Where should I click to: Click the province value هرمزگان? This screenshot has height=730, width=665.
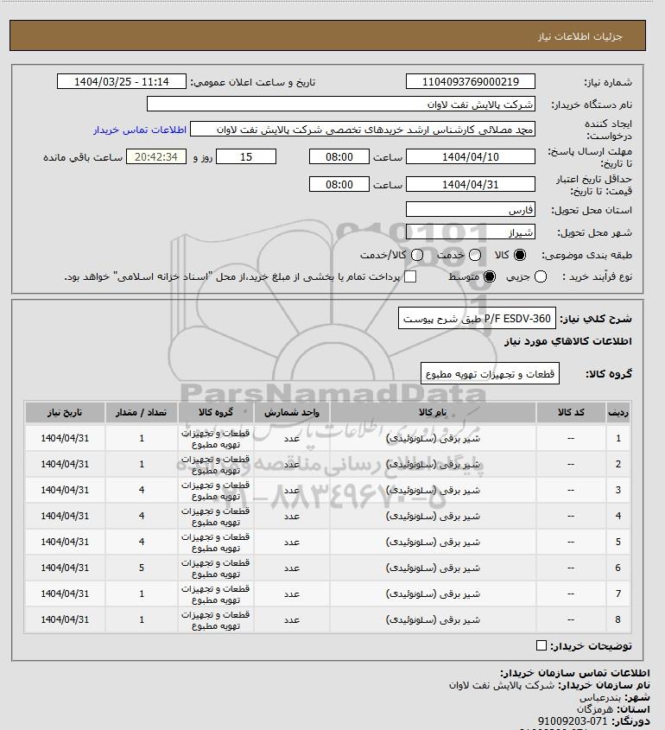tap(595, 709)
